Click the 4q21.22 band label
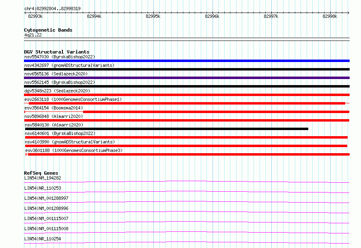The height and width of the screenshot is (248, 361). [x=33, y=35]
